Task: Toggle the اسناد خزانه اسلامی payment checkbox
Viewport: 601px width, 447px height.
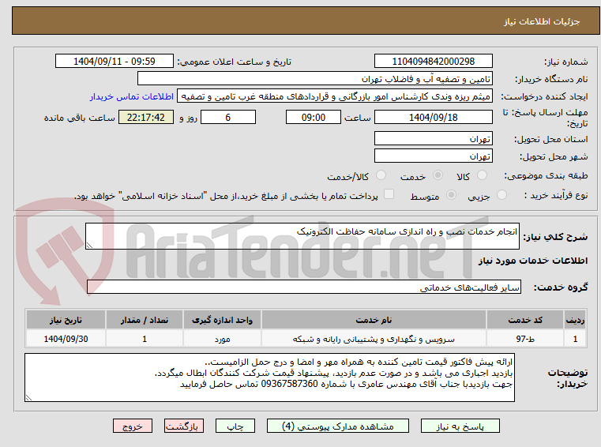Action: pos(389,194)
